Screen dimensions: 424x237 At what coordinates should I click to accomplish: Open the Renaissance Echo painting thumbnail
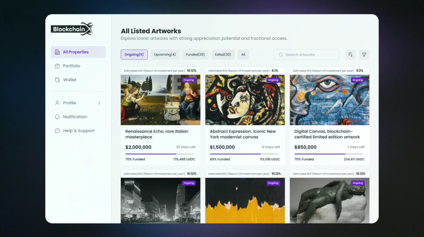click(x=161, y=100)
